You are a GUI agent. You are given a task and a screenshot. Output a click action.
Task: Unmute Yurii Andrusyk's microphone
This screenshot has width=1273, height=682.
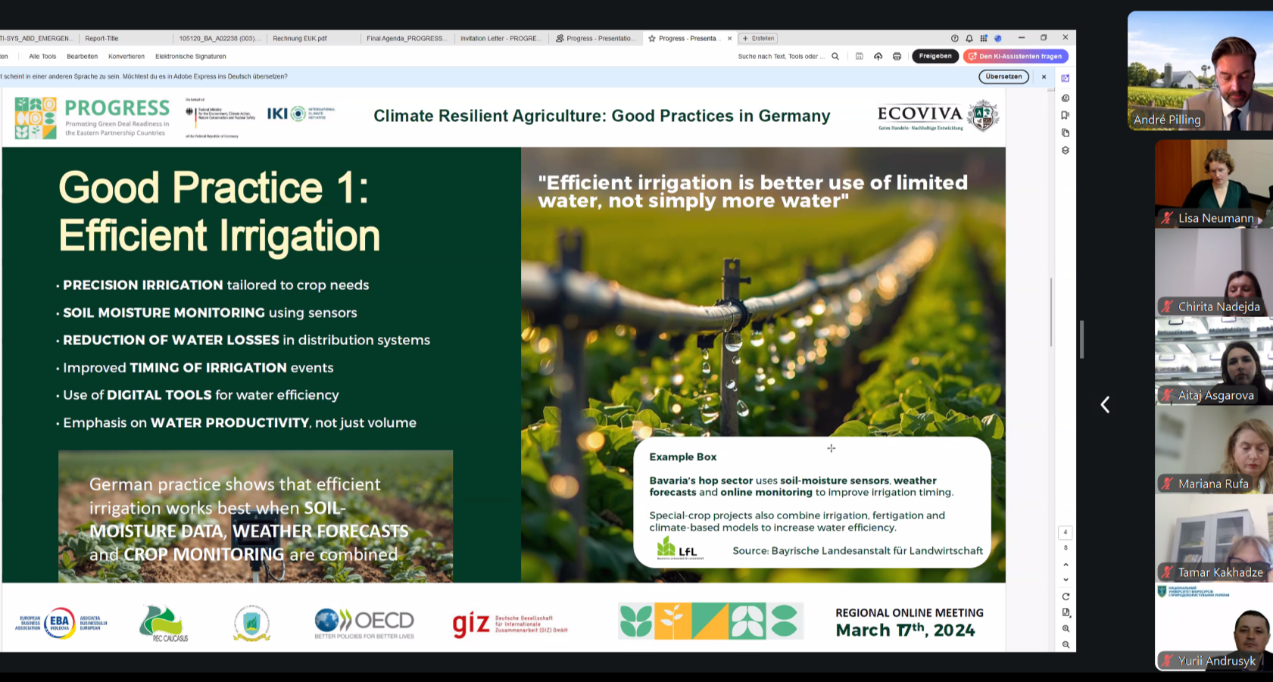1167,661
